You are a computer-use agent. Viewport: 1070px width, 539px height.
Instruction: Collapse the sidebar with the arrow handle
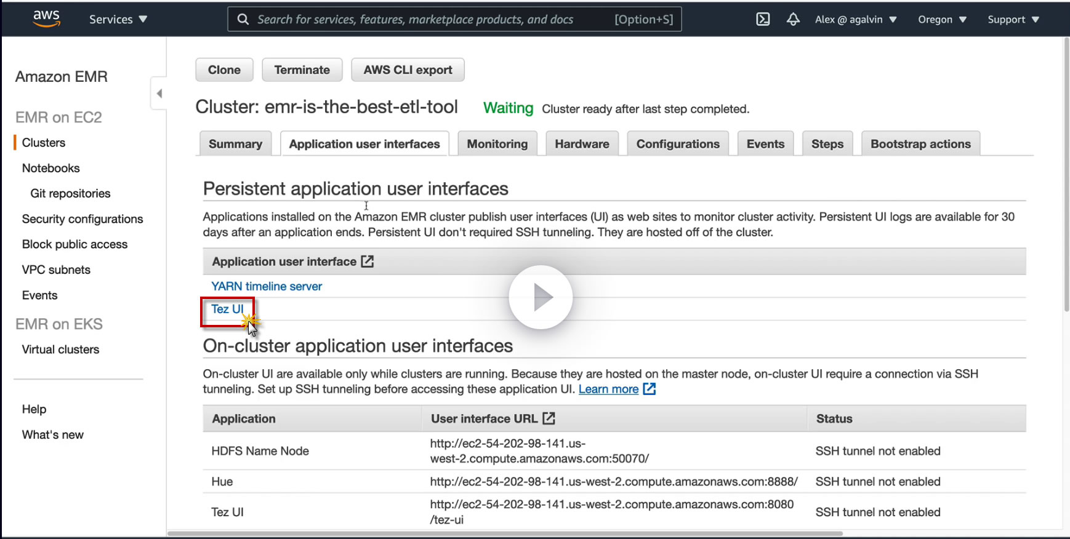pos(159,94)
